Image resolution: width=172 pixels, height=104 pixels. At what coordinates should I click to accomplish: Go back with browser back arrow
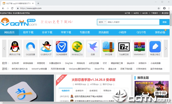pyautogui.click(x=3, y=8)
